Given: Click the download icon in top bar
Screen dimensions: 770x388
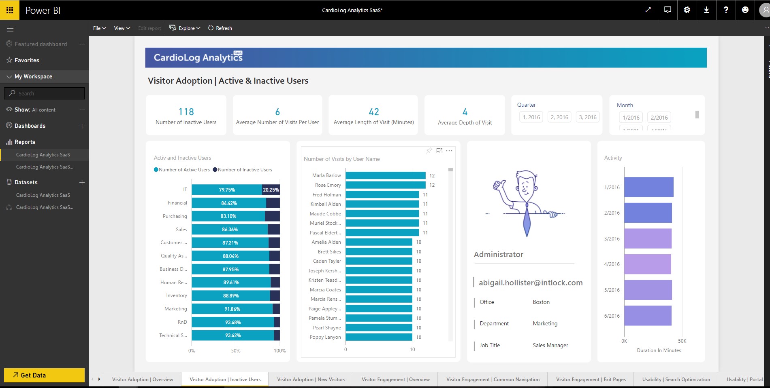Looking at the screenshot, I should [x=706, y=10].
